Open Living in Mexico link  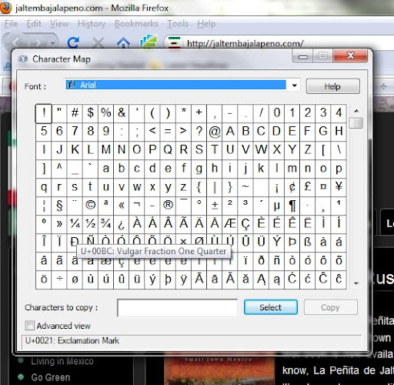click(x=62, y=361)
